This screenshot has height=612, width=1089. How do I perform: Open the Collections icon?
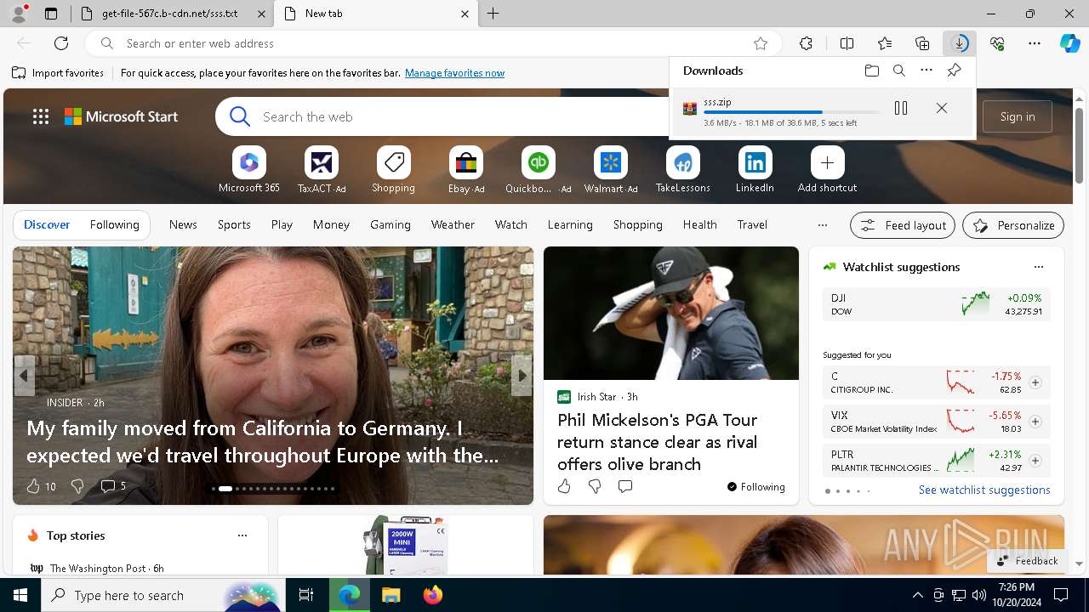click(922, 43)
